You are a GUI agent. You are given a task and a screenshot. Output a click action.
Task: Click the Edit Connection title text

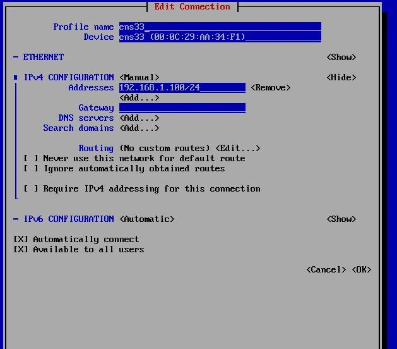tap(192, 6)
